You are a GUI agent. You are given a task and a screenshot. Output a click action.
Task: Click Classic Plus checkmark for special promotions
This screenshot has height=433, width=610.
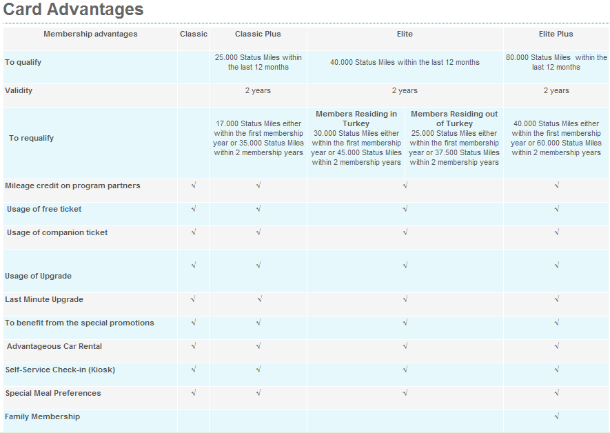click(x=258, y=323)
